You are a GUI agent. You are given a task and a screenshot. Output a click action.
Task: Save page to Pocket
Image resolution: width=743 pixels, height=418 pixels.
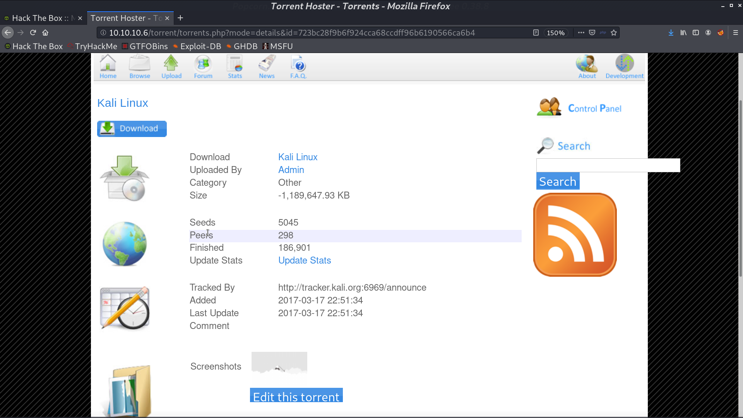[592, 33]
